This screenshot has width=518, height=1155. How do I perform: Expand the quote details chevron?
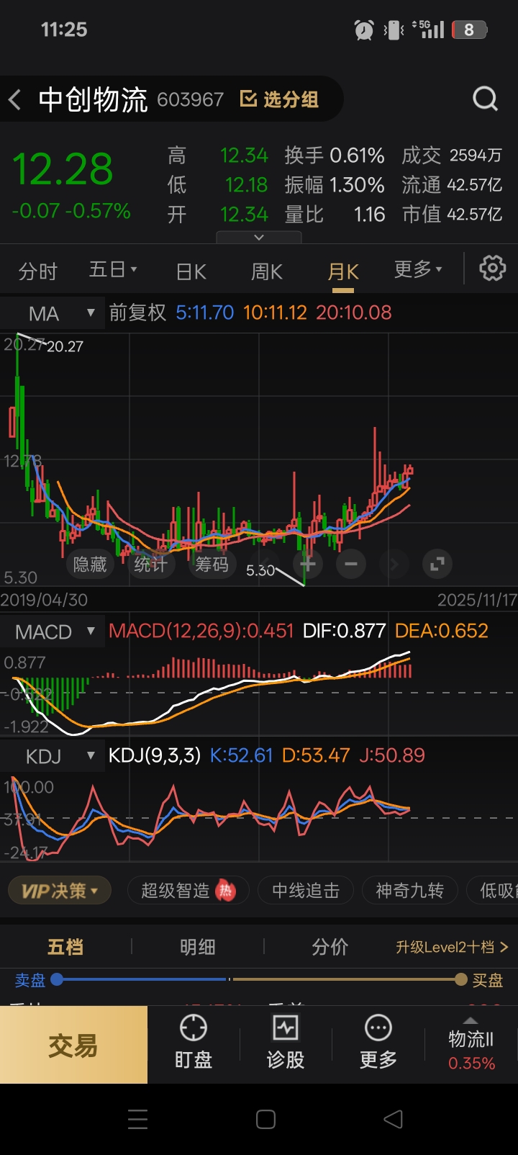[259, 237]
